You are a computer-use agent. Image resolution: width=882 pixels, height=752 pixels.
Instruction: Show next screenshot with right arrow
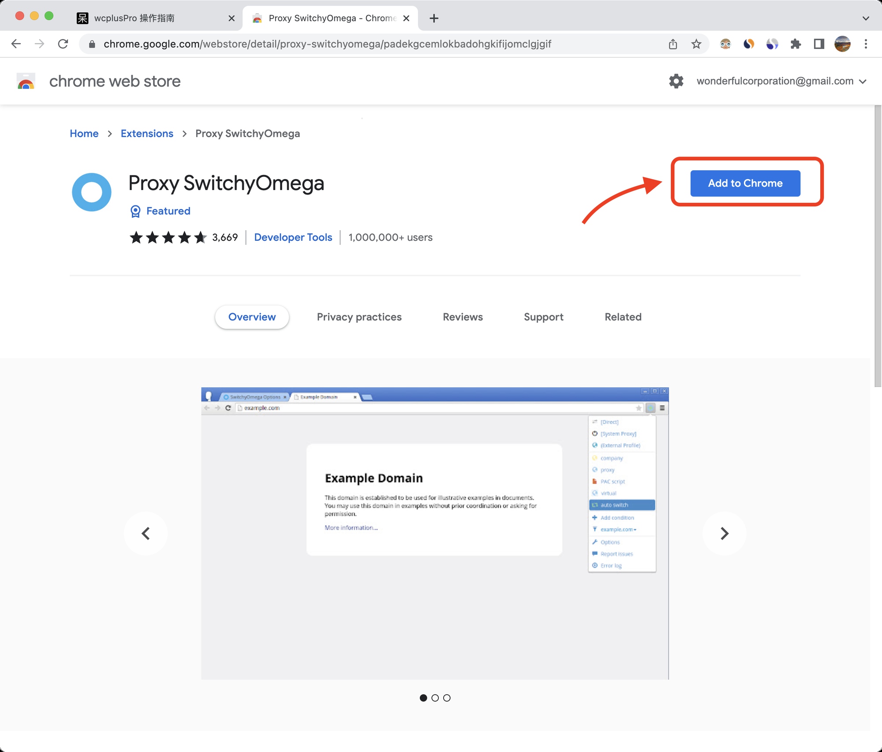coord(724,533)
